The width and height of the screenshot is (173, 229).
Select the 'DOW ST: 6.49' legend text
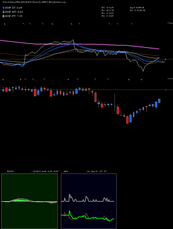(x=13, y=8)
